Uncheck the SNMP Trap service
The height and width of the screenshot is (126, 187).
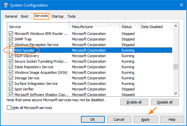(x=11, y=39)
